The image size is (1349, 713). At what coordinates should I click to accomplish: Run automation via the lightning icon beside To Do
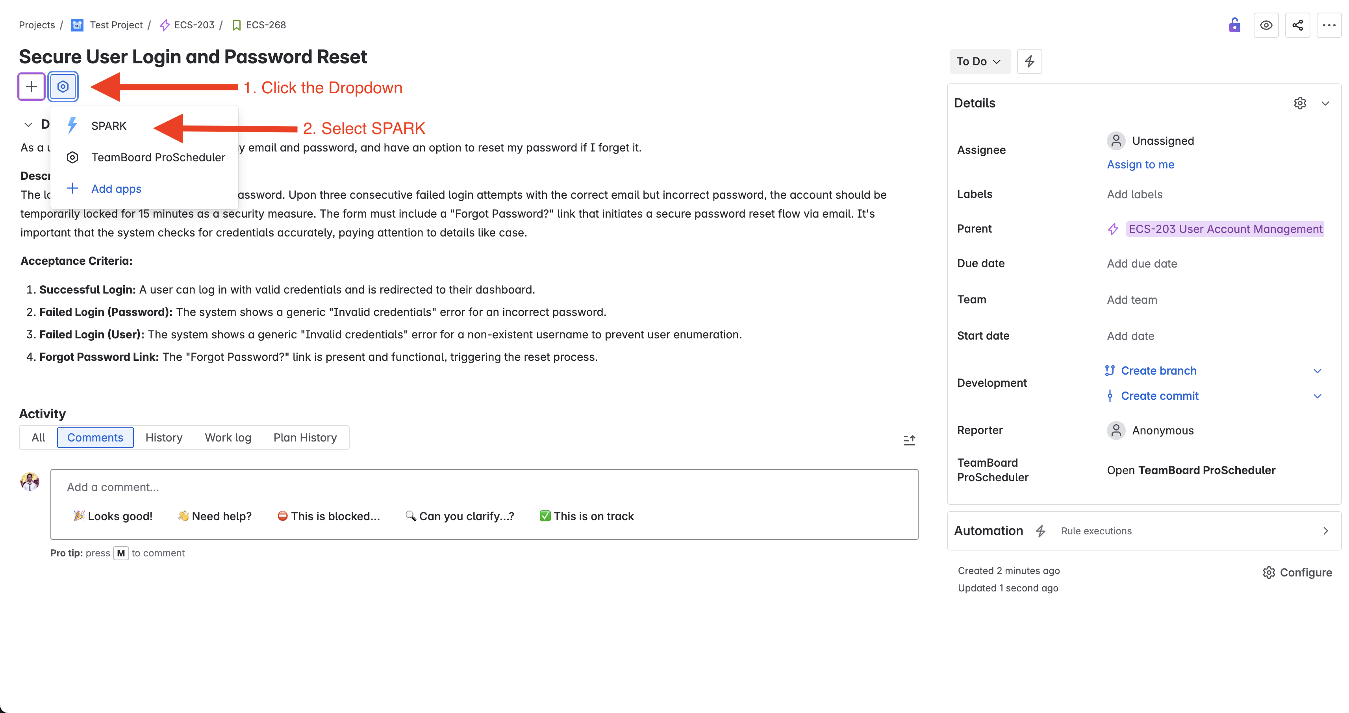click(x=1029, y=61)
